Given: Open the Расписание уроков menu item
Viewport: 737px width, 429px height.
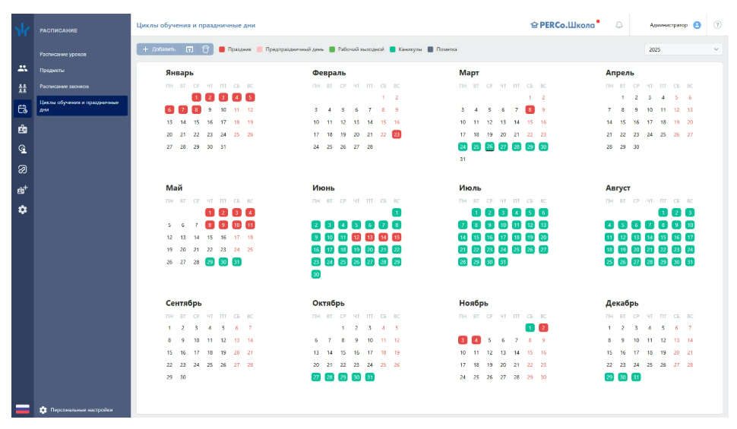Looking at the screenshot, I should pos(74,55).
